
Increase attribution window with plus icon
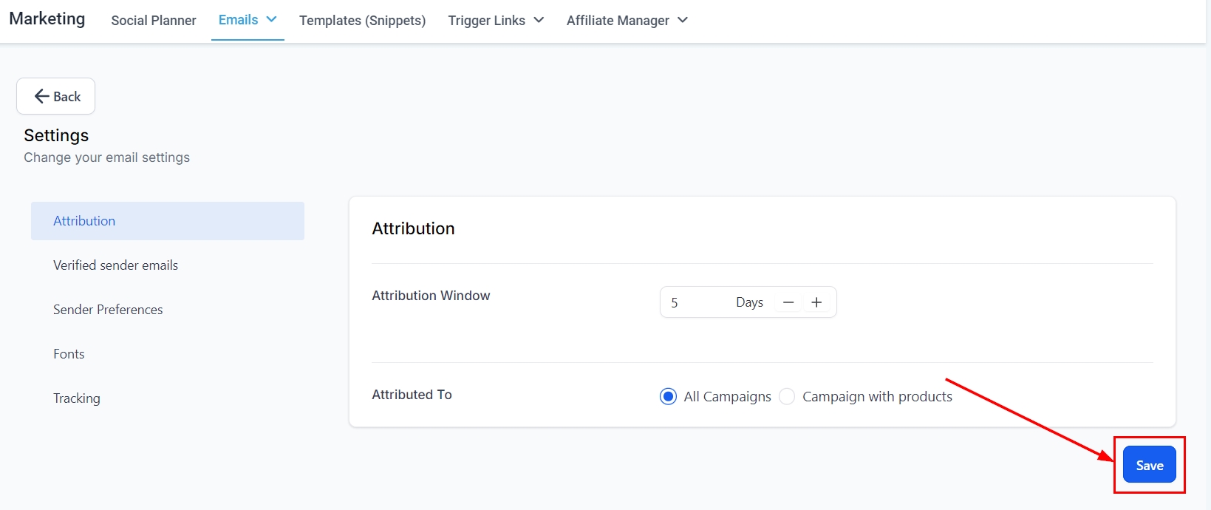click(816, 302)
